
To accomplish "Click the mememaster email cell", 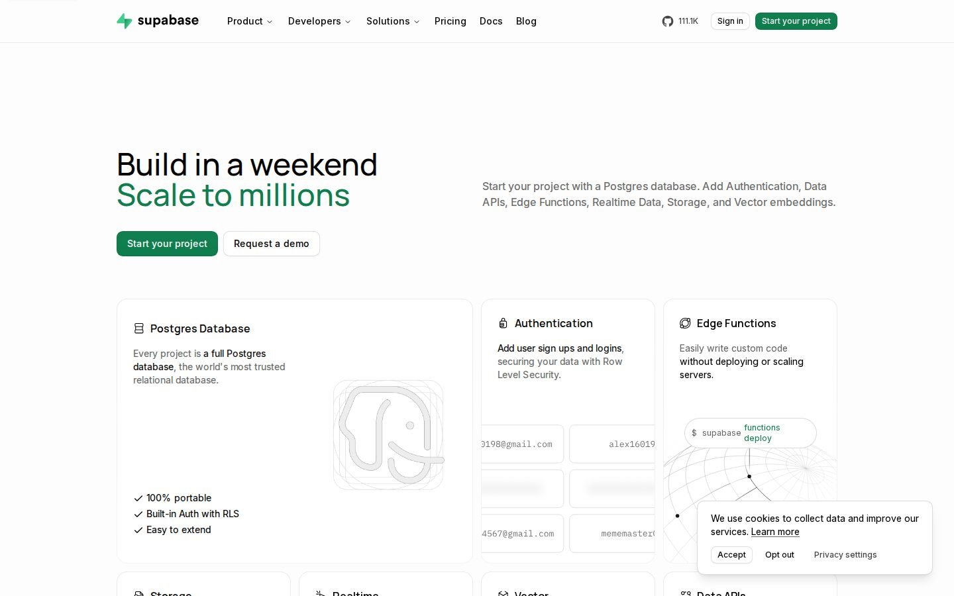I will 612,533.
